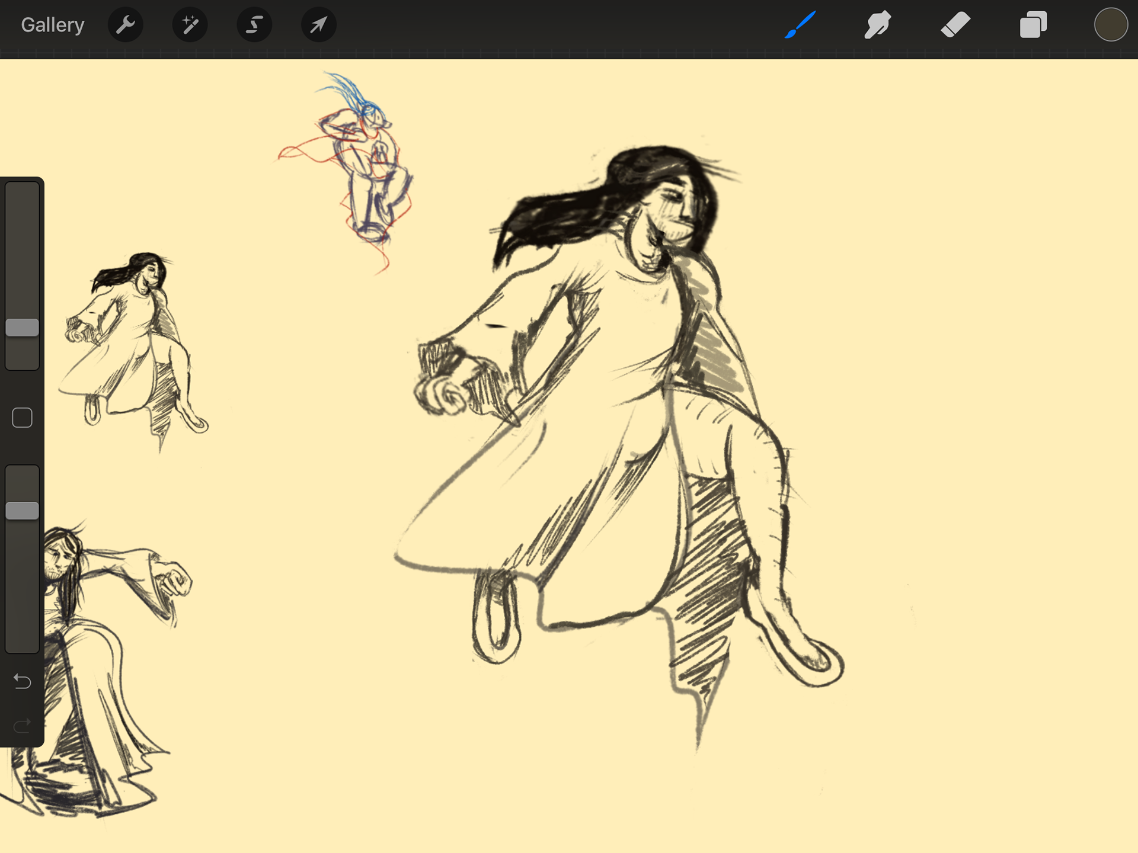Activate the Selection tool
The image size is (1138, 853).
tap(254, 25)
